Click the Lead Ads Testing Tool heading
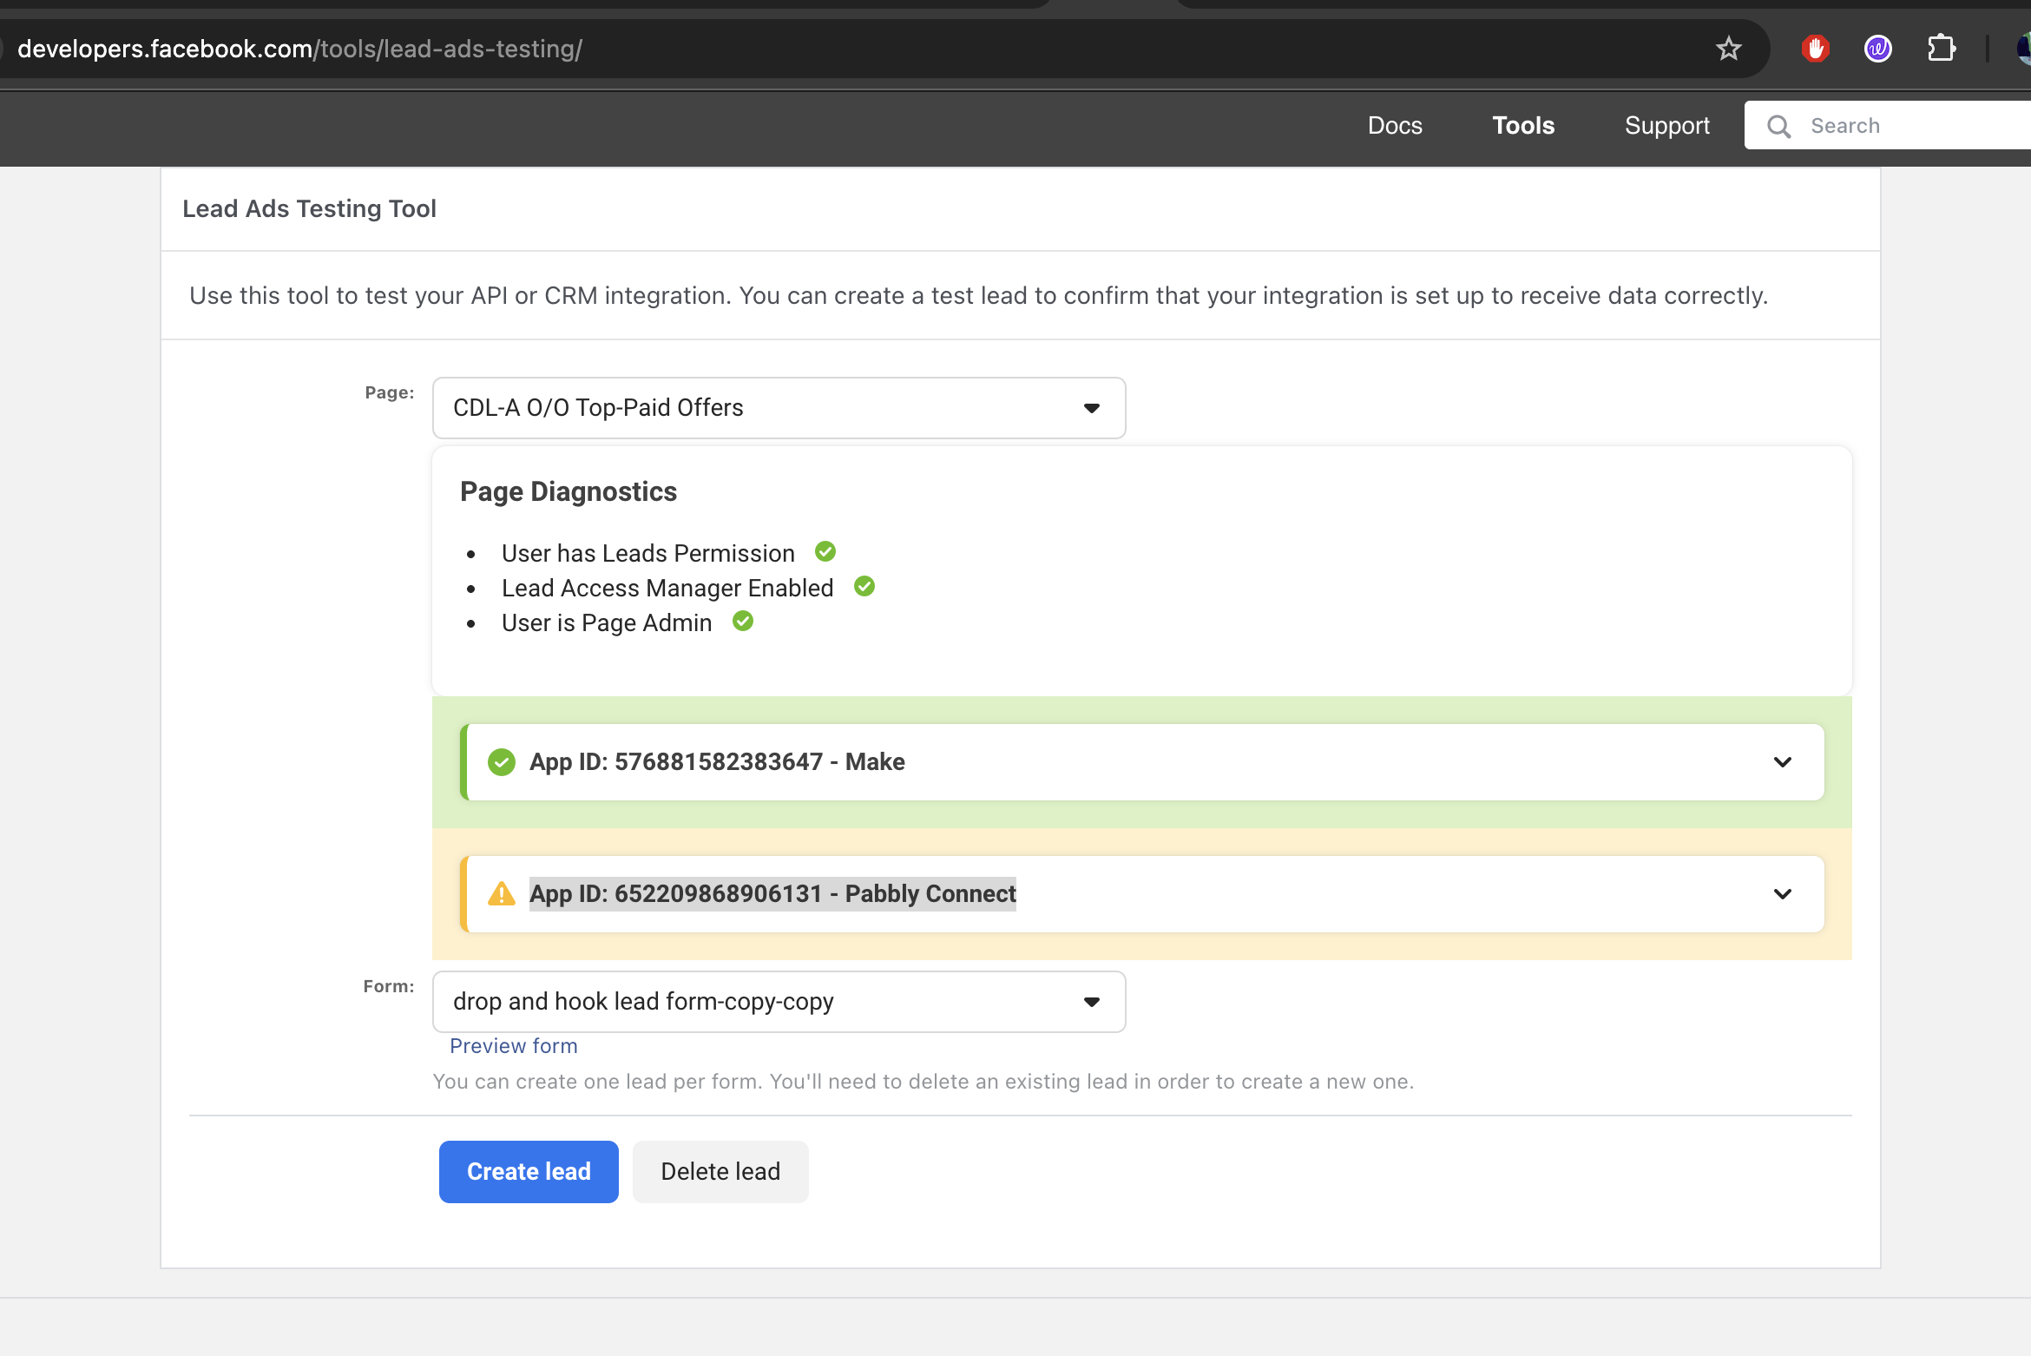The height and width of the screenshot is (1356, 2031). tap(309, 209)
